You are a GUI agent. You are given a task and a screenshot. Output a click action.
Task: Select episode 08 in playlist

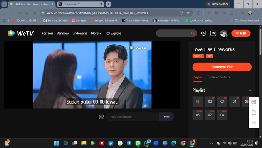[x=222, y=115]
